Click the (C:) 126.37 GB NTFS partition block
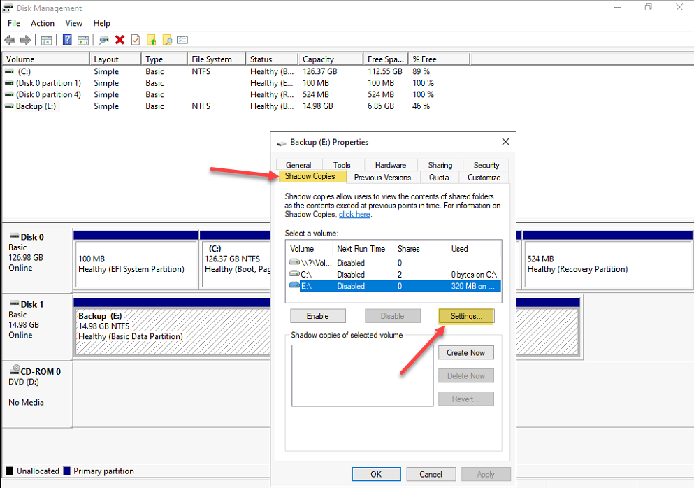This screenshot has height=488, width=694. [x=236, y=260]
